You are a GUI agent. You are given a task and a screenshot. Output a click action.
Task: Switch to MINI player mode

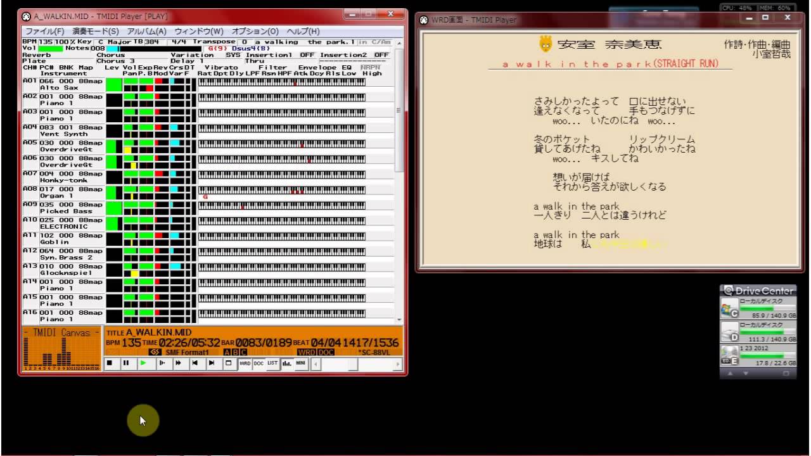(x=301, y=364)
